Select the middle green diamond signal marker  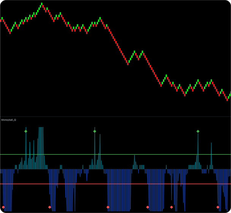click(95, 131)
